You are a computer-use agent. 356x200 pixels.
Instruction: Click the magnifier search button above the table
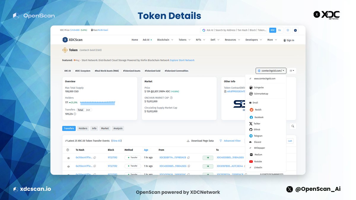(293, 126)
